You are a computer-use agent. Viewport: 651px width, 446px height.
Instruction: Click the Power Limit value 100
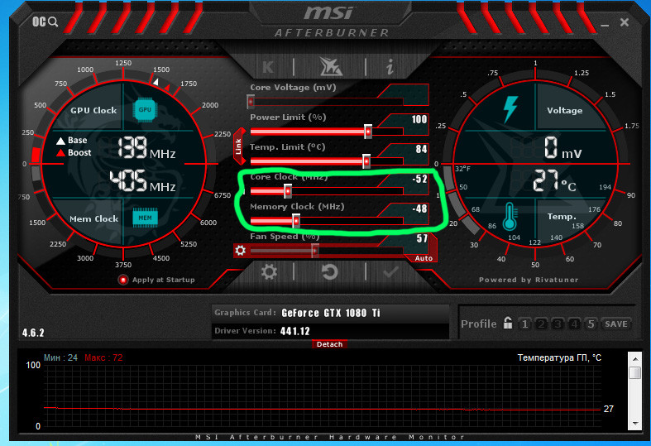[x=419, y=120]
